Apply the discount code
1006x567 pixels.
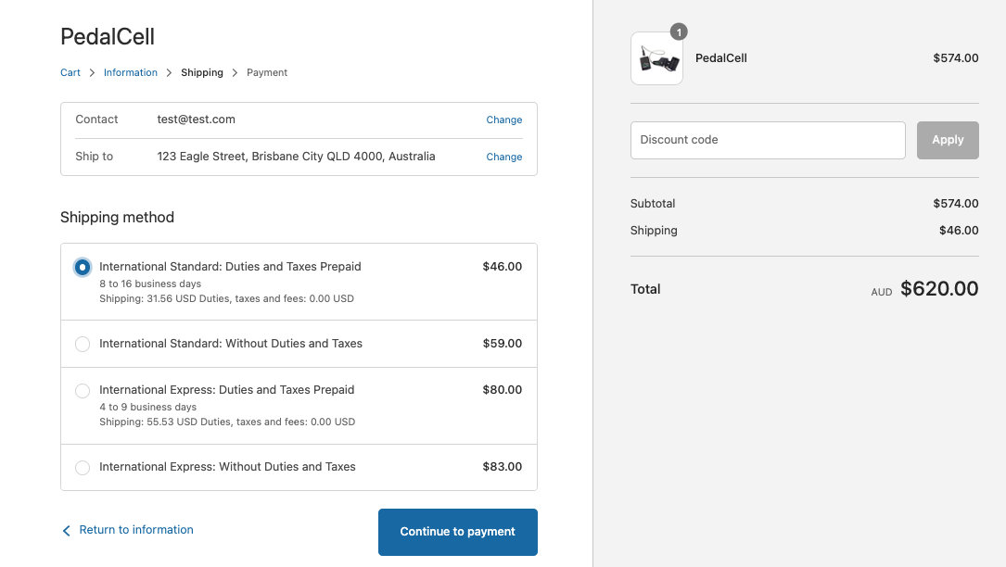coord(948,140)
